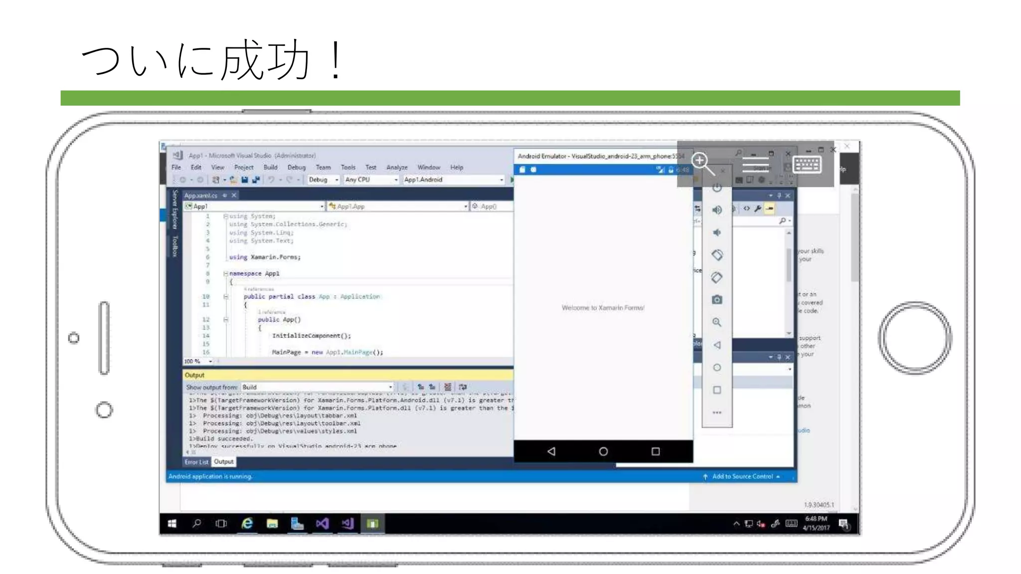
Task: Take an emulator screenshot with camera icon
Action: click(x=717, y=299)
